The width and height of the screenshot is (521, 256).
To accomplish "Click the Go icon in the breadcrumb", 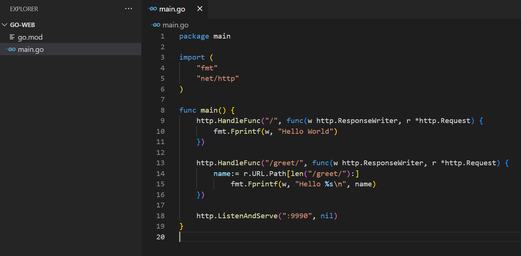I will 155,25.
